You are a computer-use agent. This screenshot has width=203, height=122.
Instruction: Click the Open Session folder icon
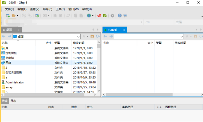point(14,16)
